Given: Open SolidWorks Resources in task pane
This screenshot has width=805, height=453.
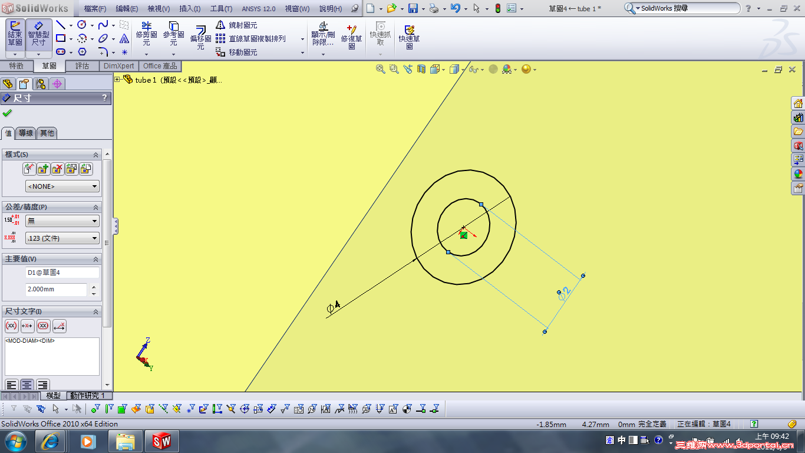Looking at the screenshot, I should (799, 104).
